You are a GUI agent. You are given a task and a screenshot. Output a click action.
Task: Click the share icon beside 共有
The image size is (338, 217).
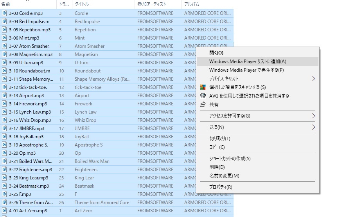(203, 105)
